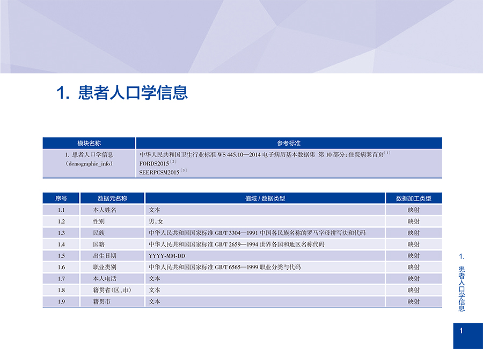Screen dimensions: 483x349
Task: Click the "文本" value in row 1.7
Action: tap(155, 279)
